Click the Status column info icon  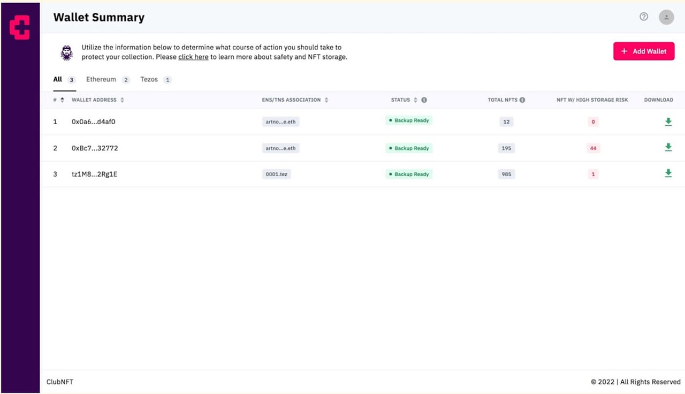(x=424, y=100)
